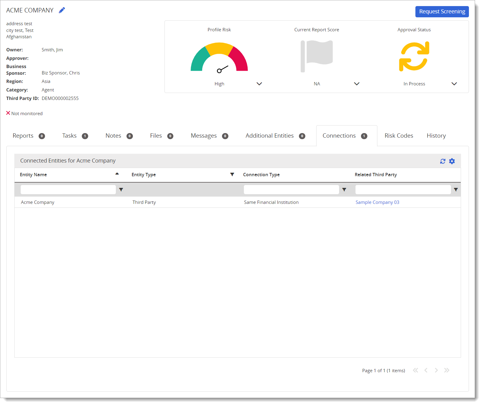Viewport: 482px width, 405px height.
Task: Click the Third Party entity type cell
Action: tap(144, 202)
